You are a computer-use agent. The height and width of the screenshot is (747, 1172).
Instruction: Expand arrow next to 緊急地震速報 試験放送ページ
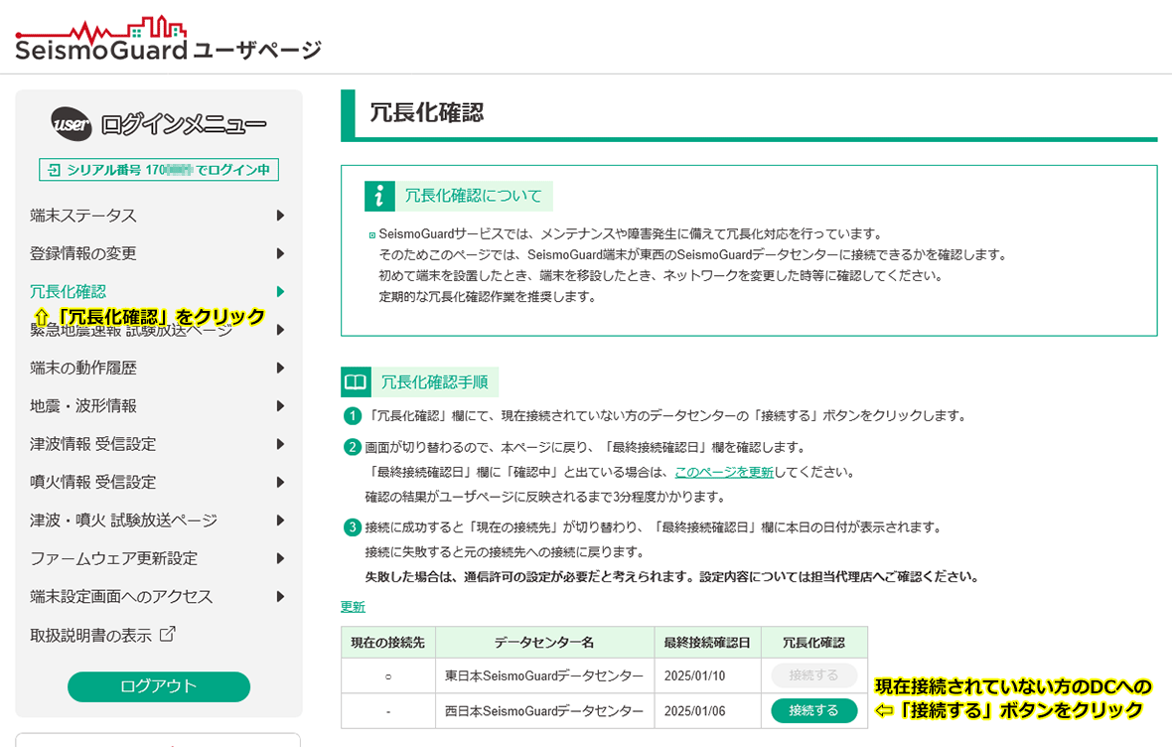click(280, 330)
